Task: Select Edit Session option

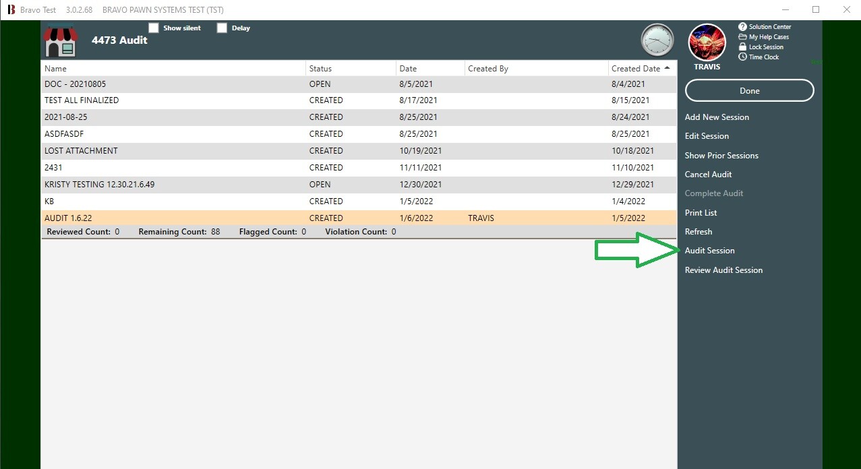Action: coord(707,136)
